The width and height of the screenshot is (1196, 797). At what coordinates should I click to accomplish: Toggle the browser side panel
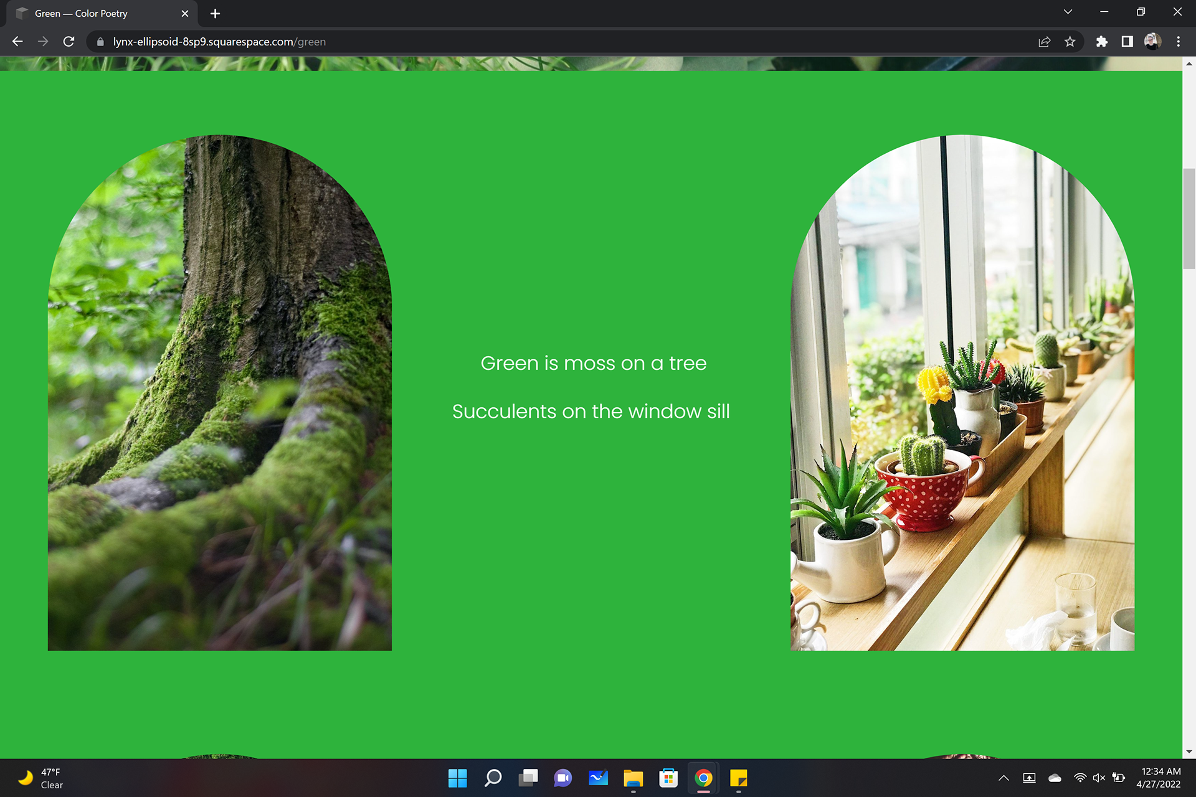point(1127,42)
